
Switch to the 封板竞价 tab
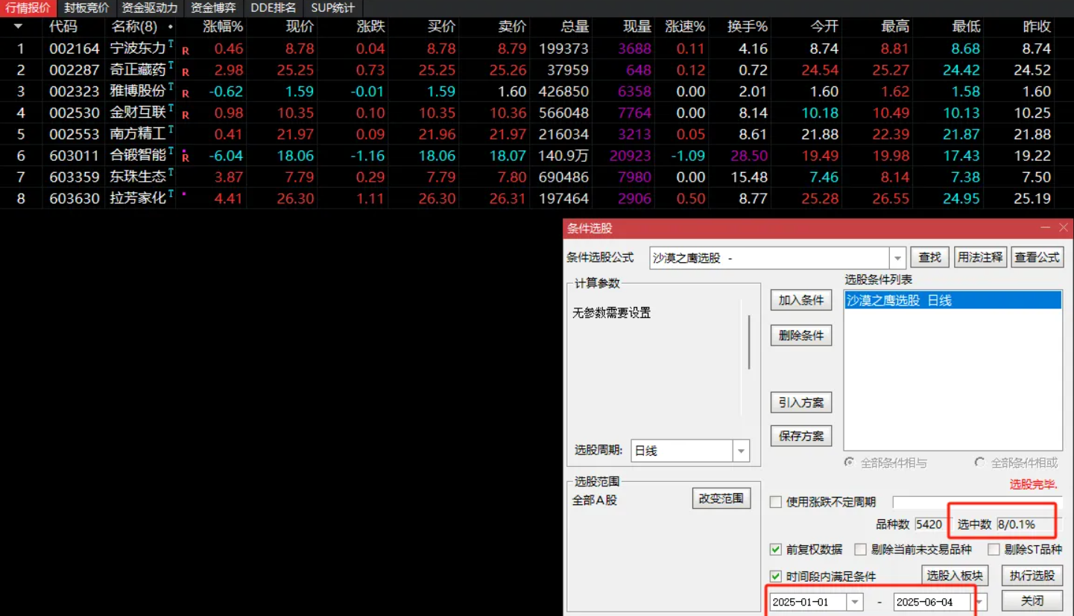click(85, 8)
